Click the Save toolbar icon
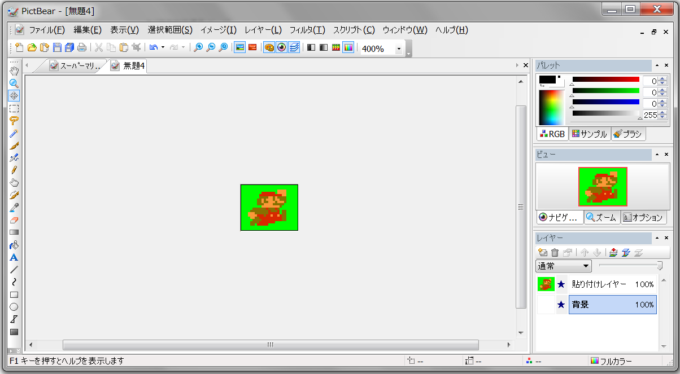Screen dimensions: 680x374 tap(57, 48)
